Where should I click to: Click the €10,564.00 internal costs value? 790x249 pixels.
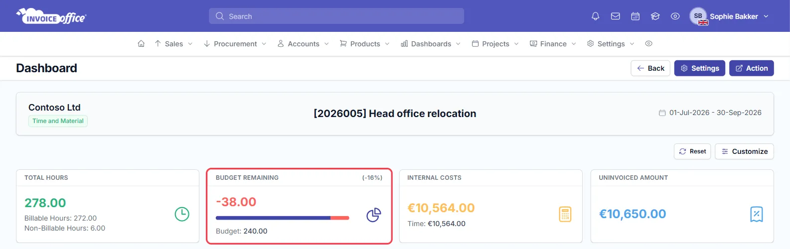click(x=441, y=208)
